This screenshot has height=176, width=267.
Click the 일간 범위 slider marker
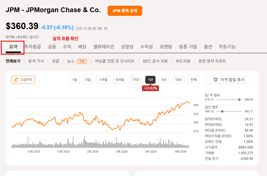tap(222, 111)
